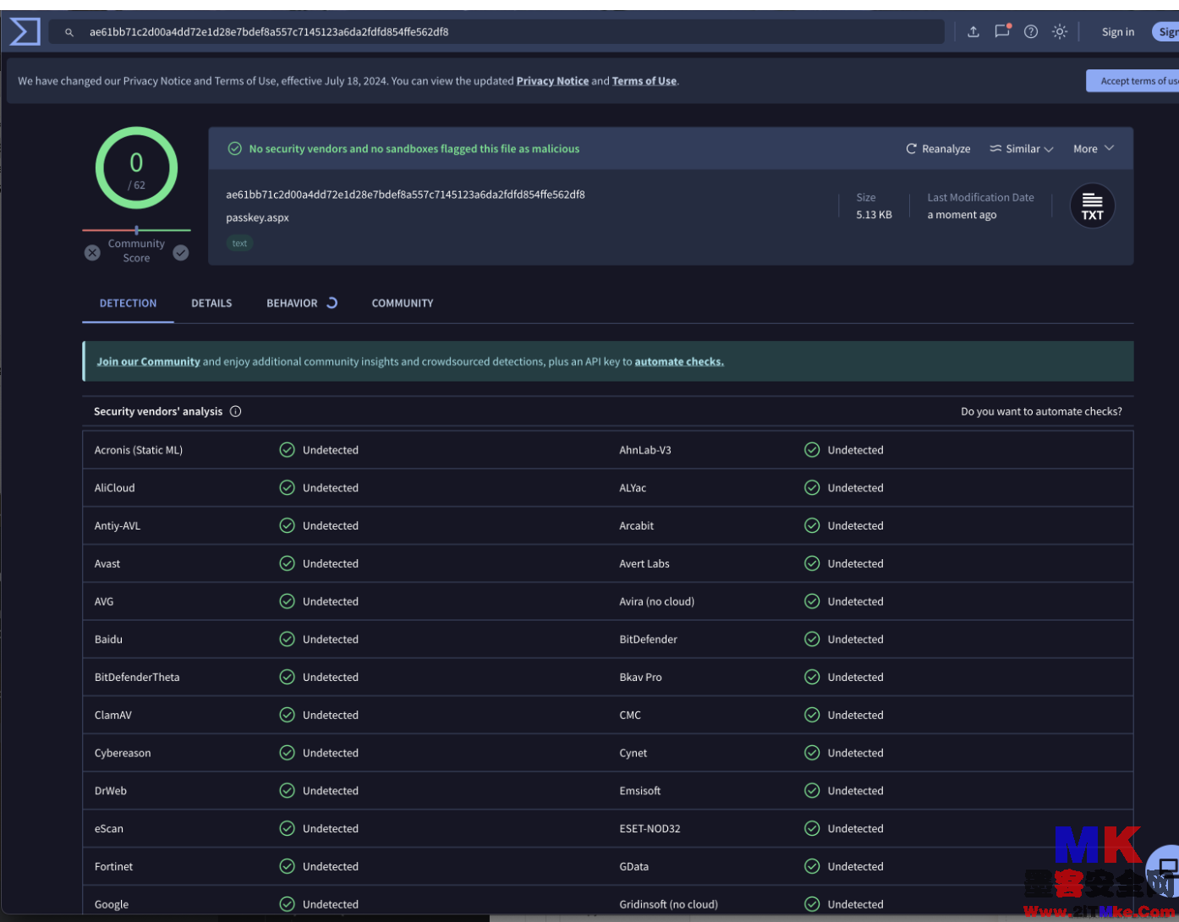This screenshot has width=1179, height=922.
Task: Click ALYac undetected check icon
Action: point(812,488)
